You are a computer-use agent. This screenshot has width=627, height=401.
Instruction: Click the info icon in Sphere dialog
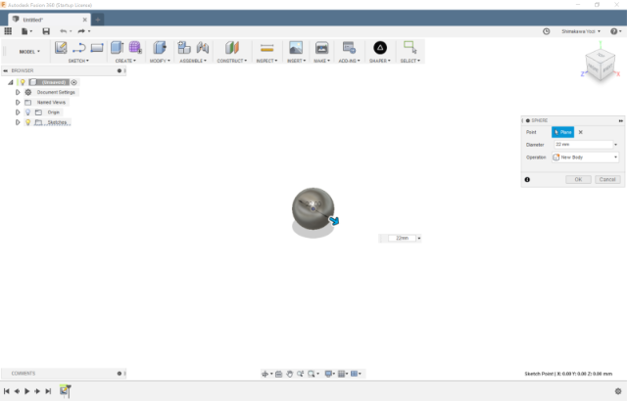tap(527, 180)
